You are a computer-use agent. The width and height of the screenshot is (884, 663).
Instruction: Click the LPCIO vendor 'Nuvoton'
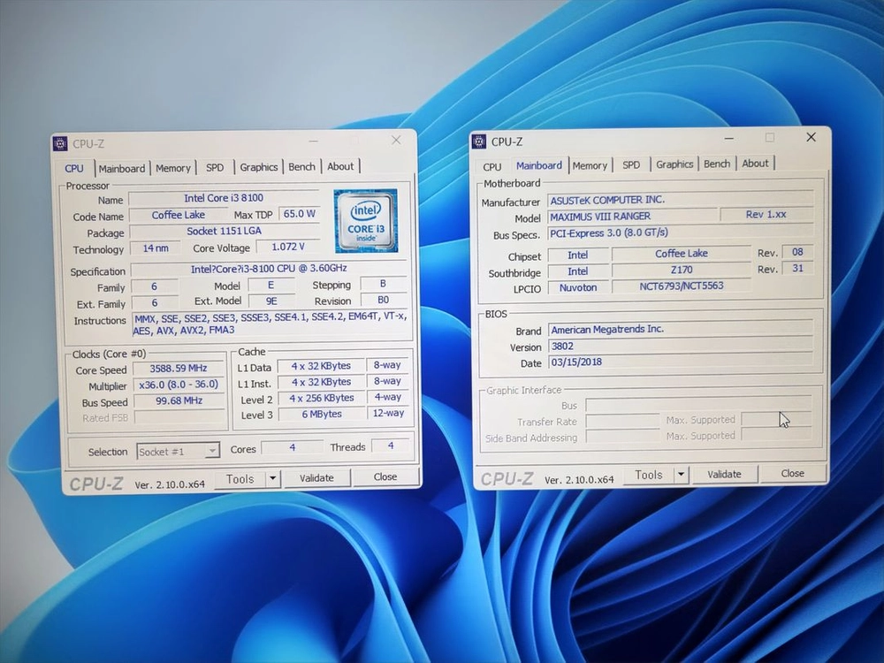pos(578,287)
